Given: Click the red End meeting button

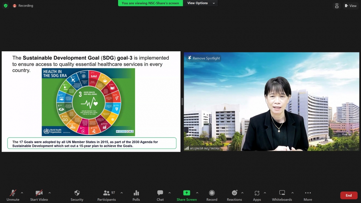Looking at the screenshot, I should 349,195.
